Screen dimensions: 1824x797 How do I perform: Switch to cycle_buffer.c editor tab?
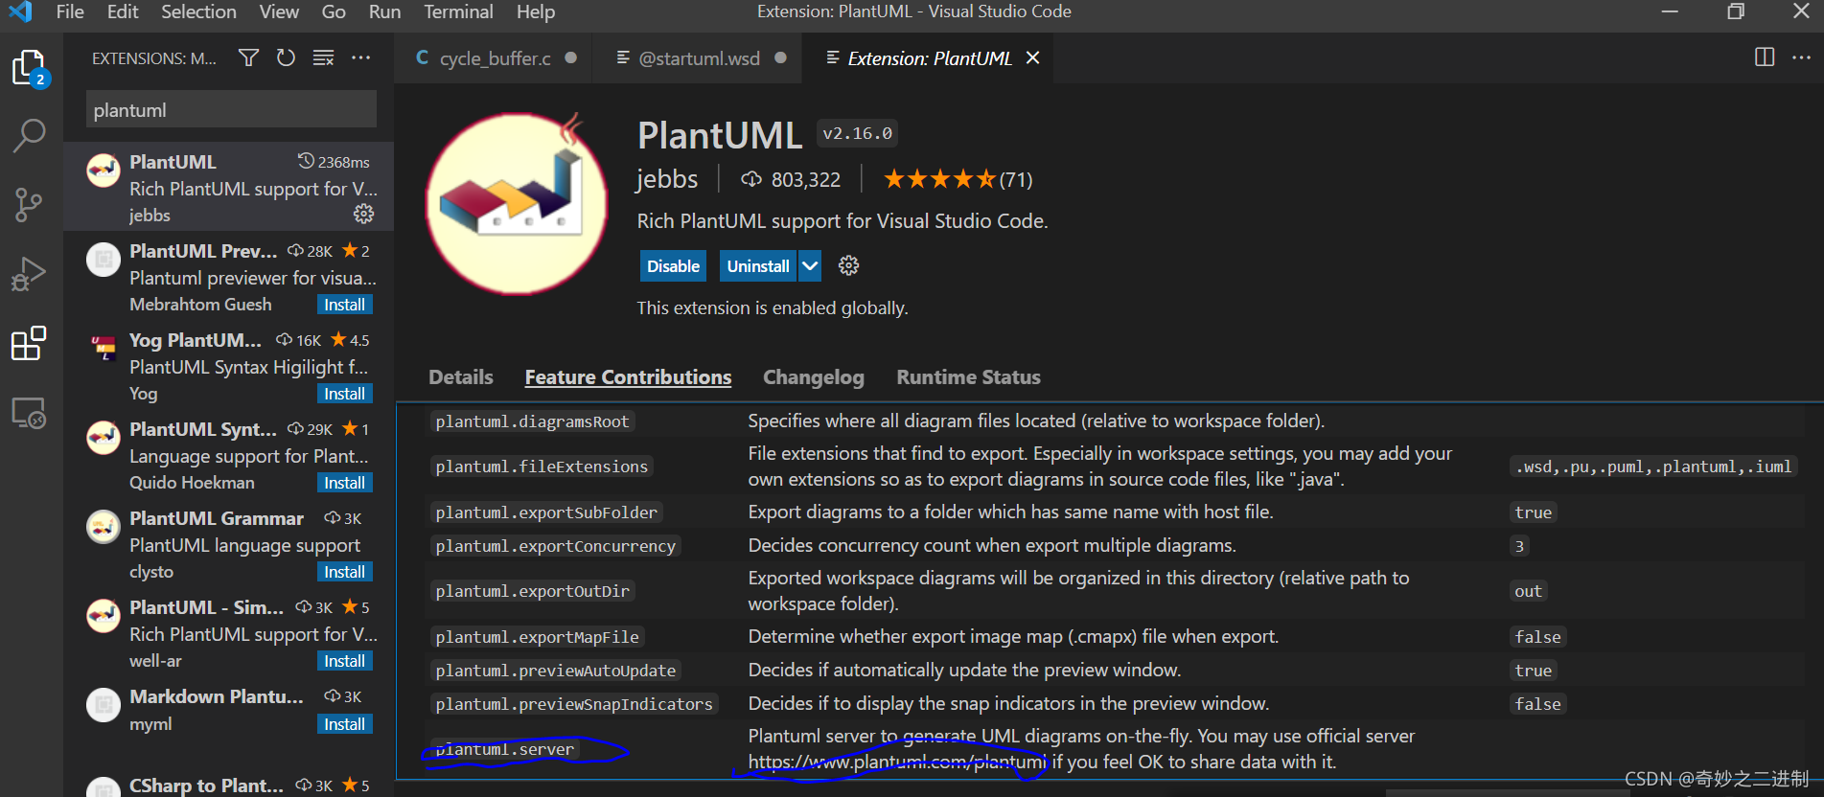coord(494,57)
